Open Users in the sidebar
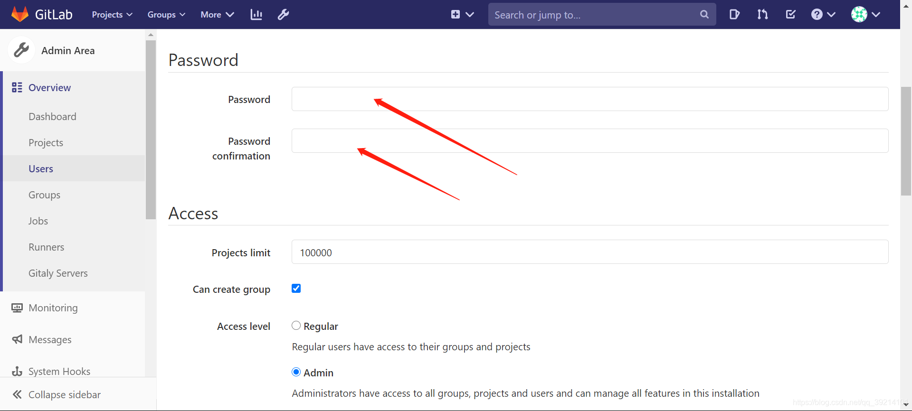Viewport: 912px width, 411px height. click(x=41, y=169)
